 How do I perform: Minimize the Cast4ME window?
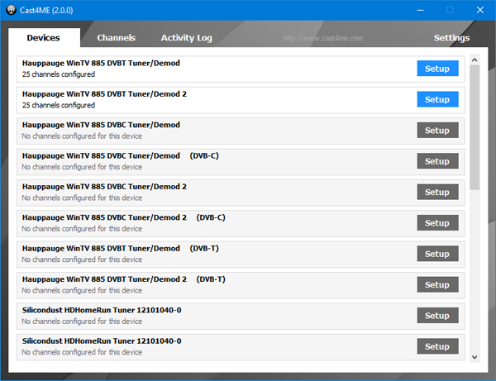[421, 10]
